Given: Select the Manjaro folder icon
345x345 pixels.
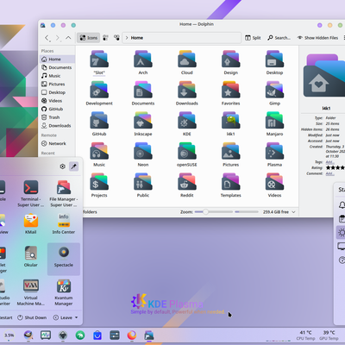Looking at the screenshot, I should point(274,120).
